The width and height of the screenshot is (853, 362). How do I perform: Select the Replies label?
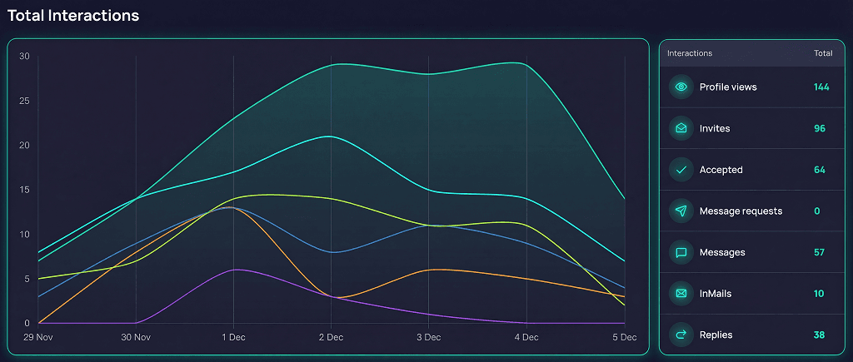point(716,335)
